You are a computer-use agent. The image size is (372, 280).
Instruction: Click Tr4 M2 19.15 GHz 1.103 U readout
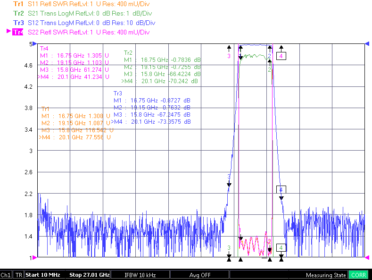(x=74, y=62)
